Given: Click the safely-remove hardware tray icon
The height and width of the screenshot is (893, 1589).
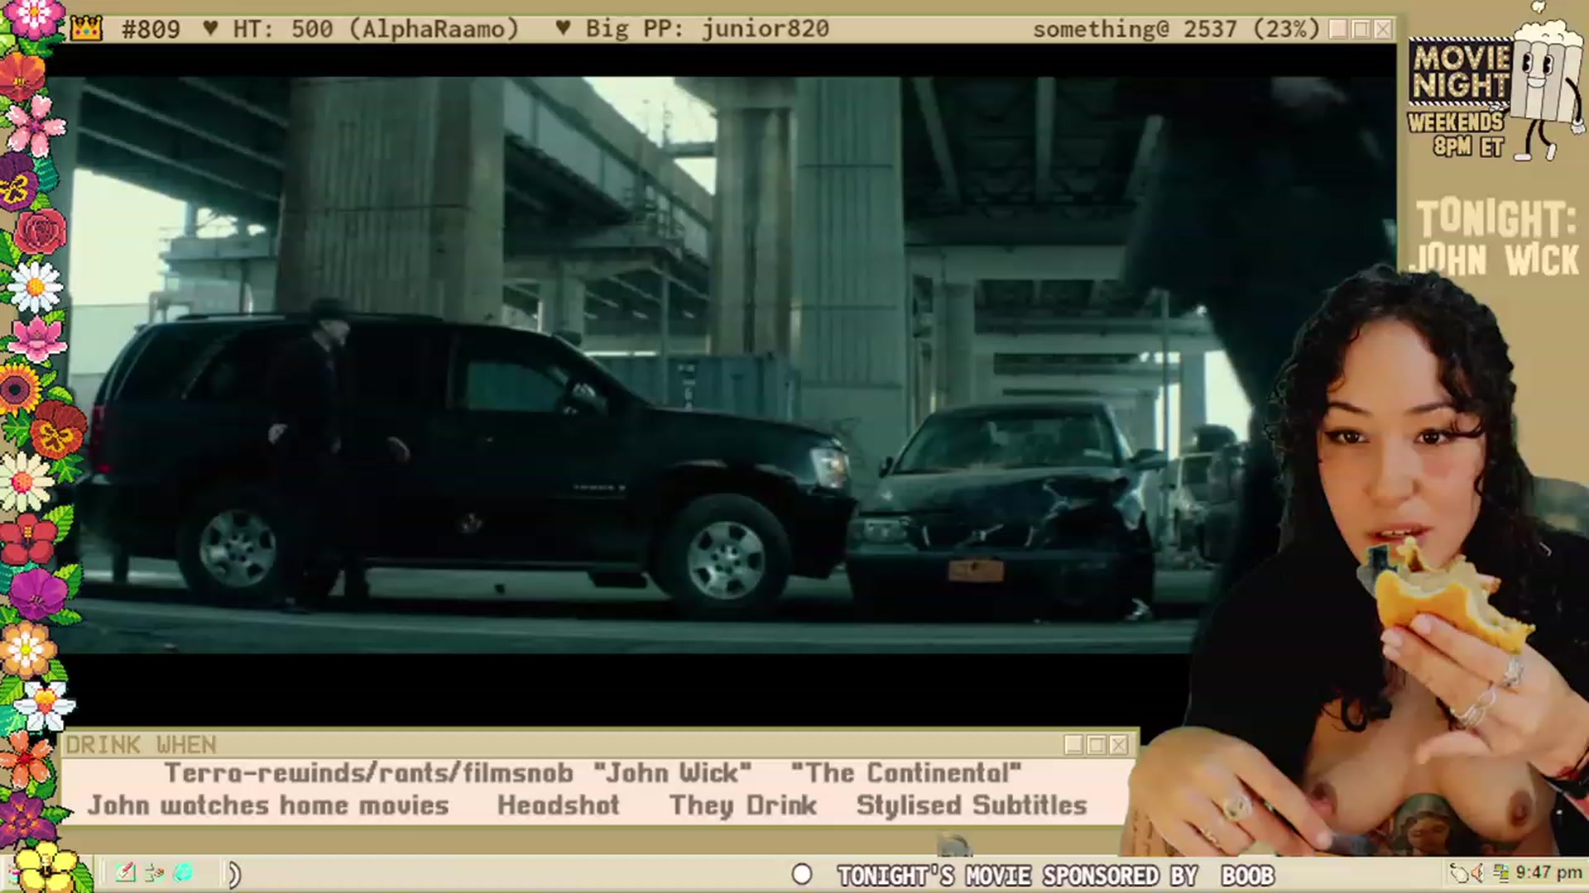Looking at the screenshot, I should click(1459, 872).
